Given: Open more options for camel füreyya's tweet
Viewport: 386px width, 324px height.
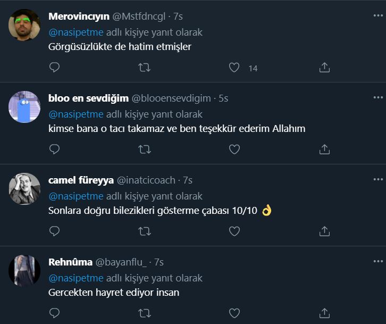Looking at the screenshot, I should pyautogui.click(x=378, y=179).
